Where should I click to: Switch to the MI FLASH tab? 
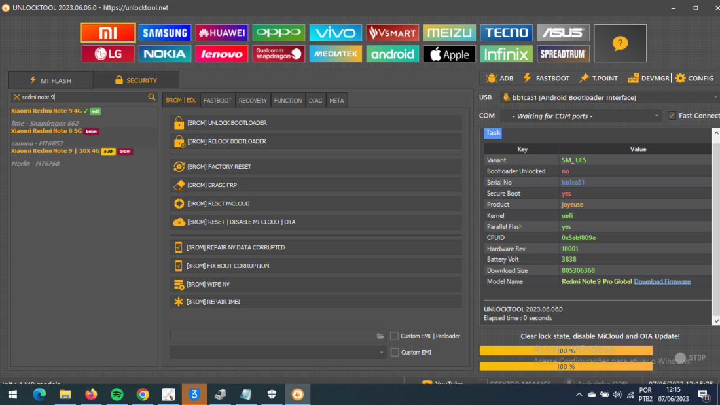[x=50, y=80]
